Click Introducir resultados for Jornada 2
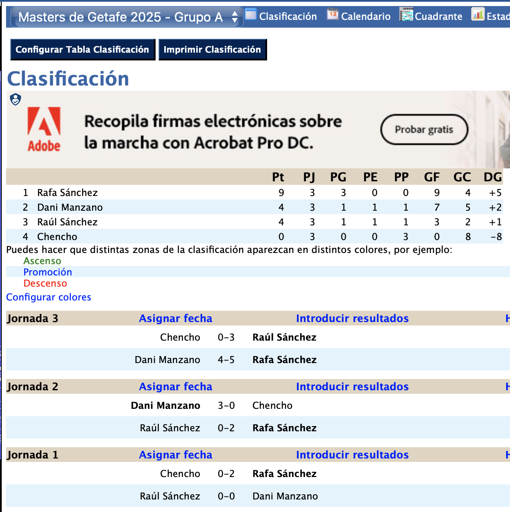 point(352,386)
